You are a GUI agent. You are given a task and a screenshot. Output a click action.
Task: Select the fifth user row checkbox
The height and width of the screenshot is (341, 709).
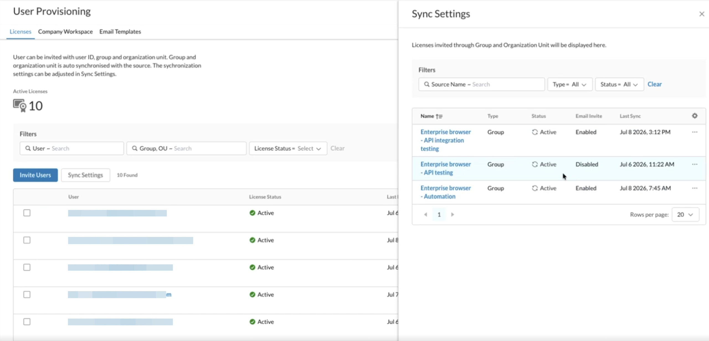27,321
